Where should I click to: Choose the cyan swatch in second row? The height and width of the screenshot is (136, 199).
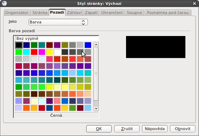27,52
